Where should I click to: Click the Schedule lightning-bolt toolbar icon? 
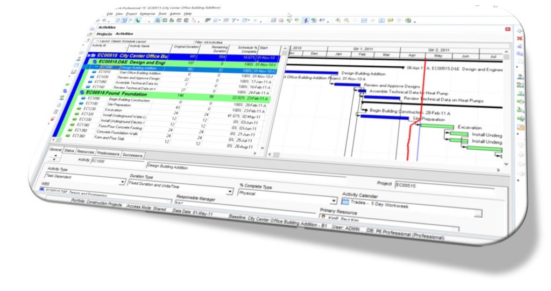coord(306,20)
